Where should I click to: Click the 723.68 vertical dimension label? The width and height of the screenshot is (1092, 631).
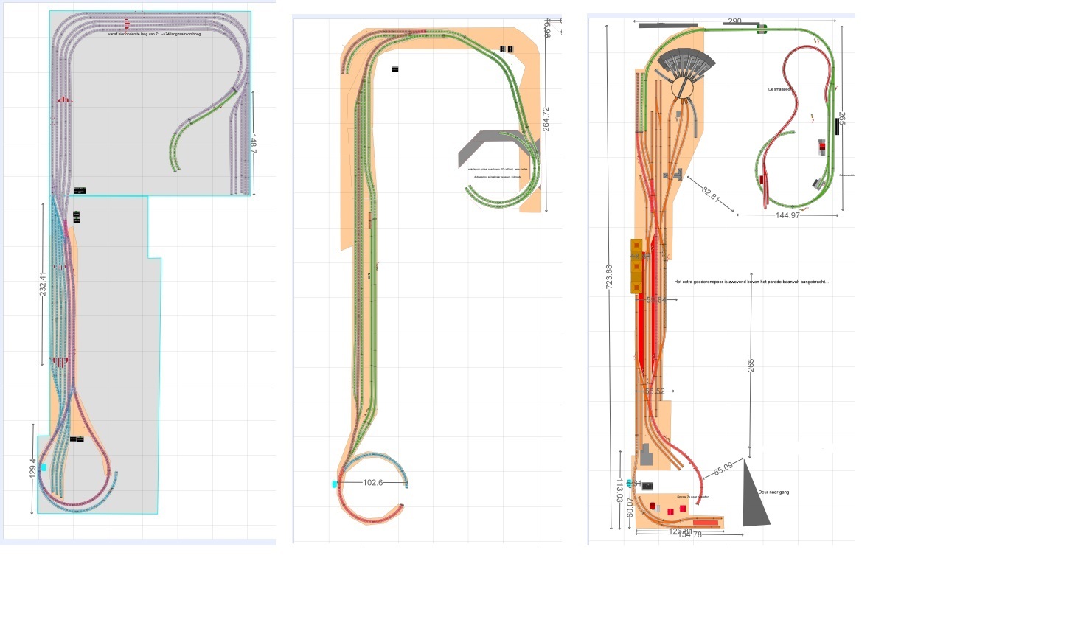[609, 276]
